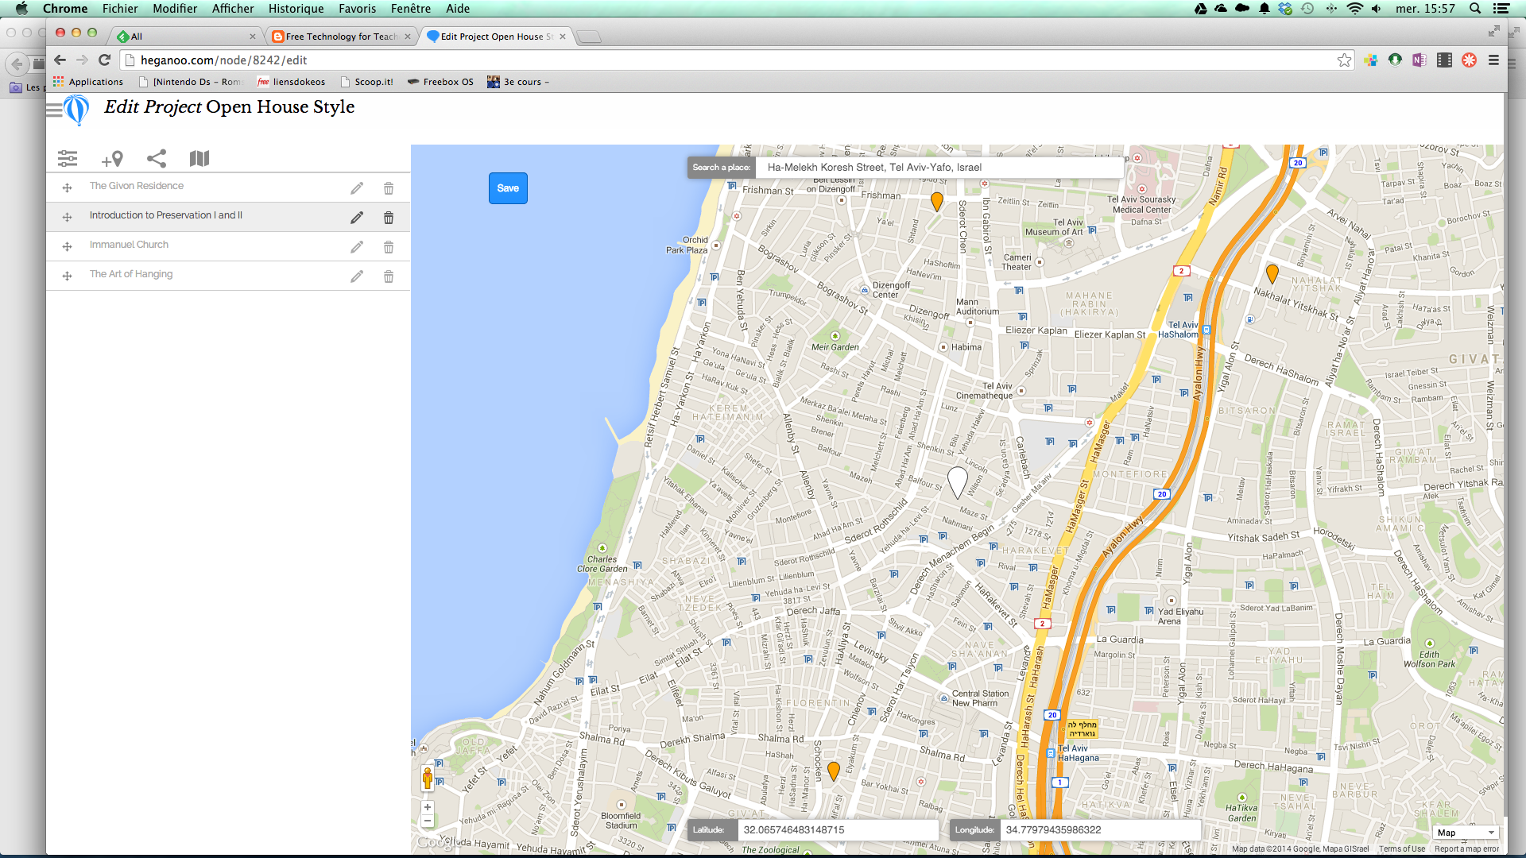Switch to Free Technology for Teachers tab
The height and width of the screenshot is (858, 1526).
pos(340,37)
